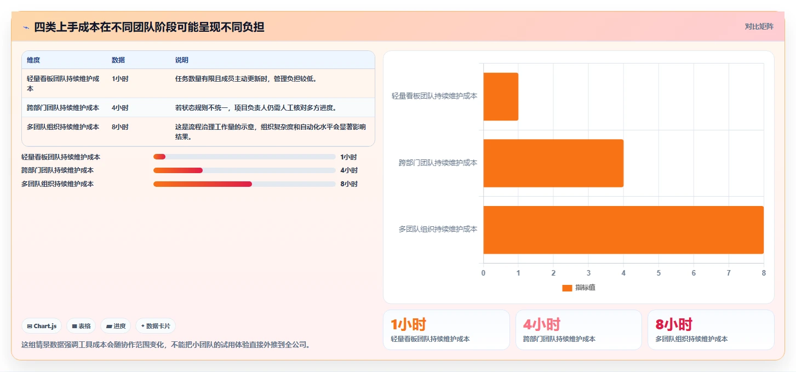Open the red 8小时 data card
796x372 pixels.
(x=711, y=330)
